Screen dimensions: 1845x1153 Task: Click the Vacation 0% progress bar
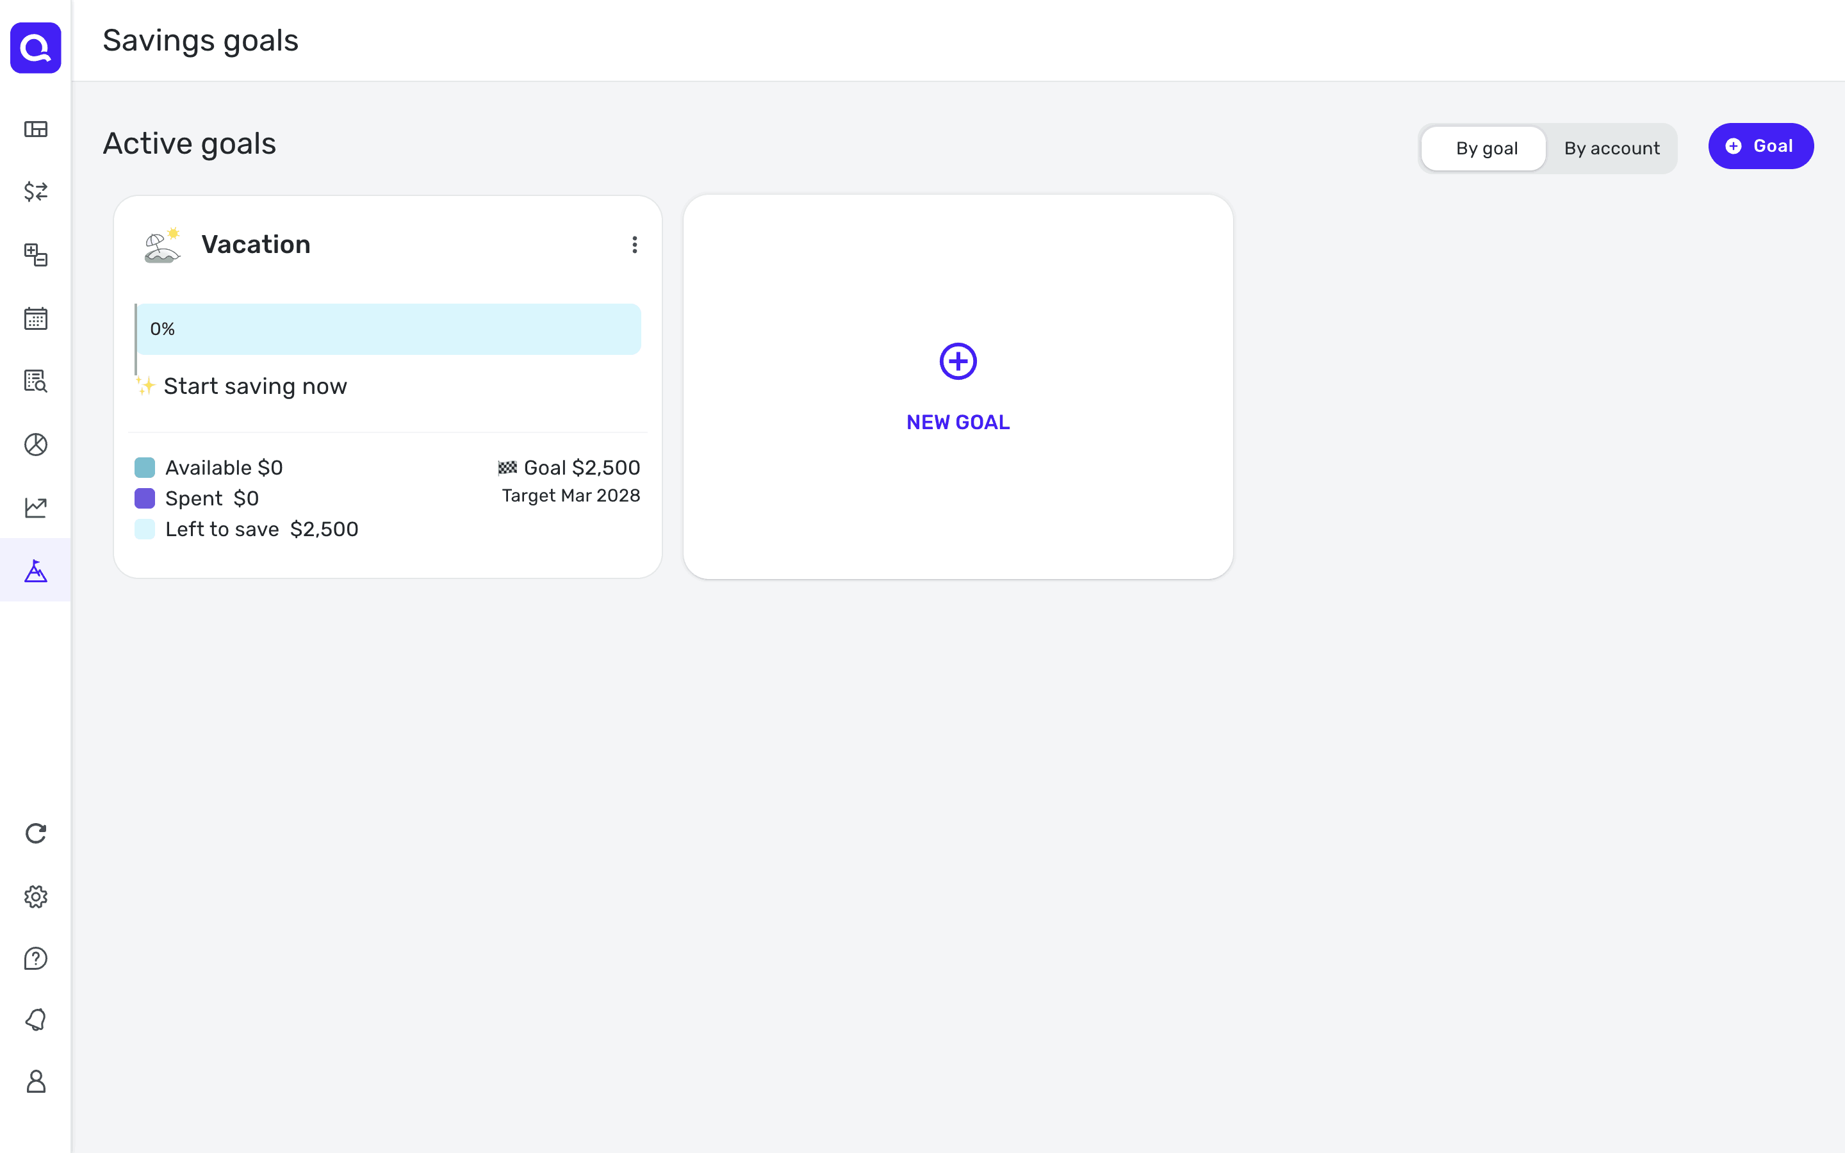click(x=388, y=329)
